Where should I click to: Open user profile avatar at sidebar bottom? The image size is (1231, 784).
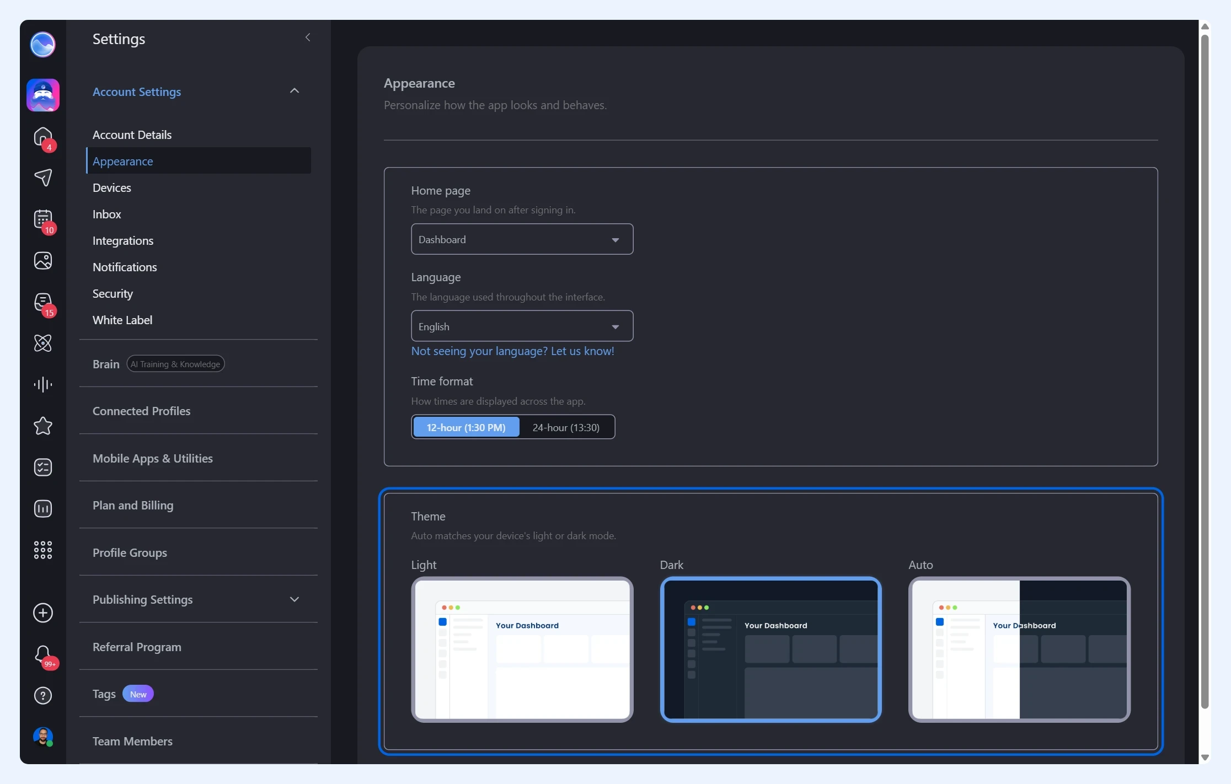(x=43, y=737)
